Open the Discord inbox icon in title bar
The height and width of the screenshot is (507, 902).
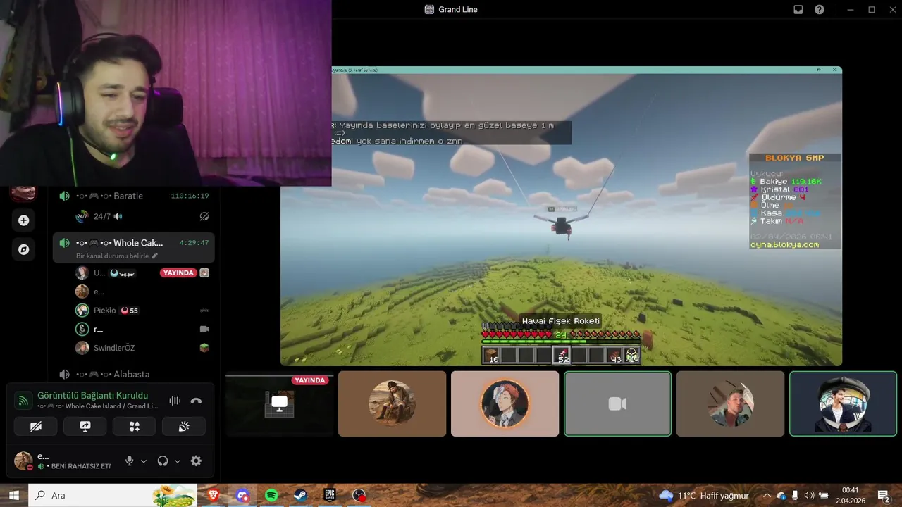[798, 10]
